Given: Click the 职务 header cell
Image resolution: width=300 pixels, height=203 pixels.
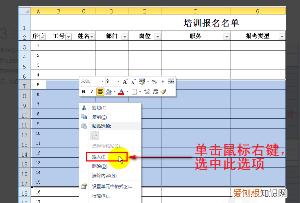Looking at the screenshot, I should pyautogui.click(x=195, y=36).
